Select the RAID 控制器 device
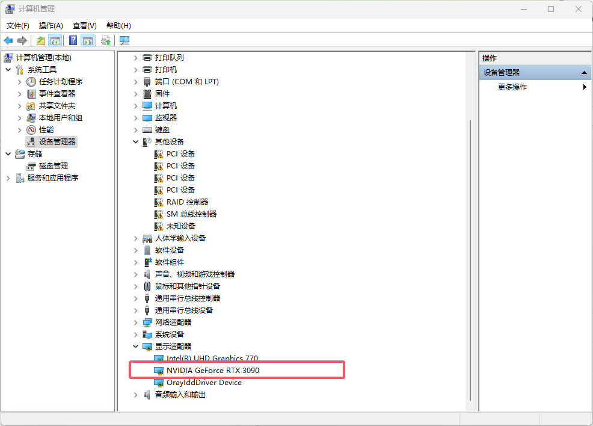The image size is (593, 426). point(187,202)
